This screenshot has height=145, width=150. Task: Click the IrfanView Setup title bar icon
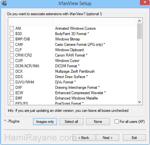(4, 3)
